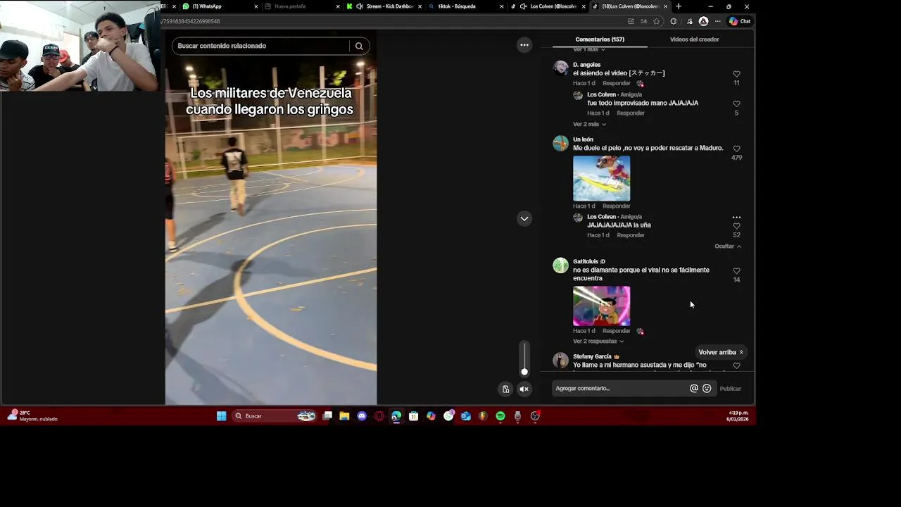Open weather widget showing 28°C
Image resolution: width=901 pixels, height=507 pixels.
(32, 415)
